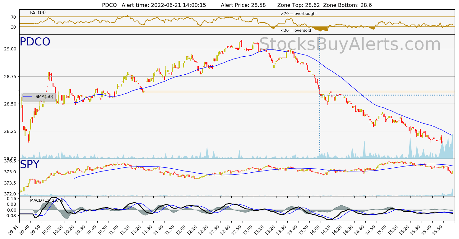Click the '<30 = oversold' annotation
This screenshot has width=459, height=239.
[x=296, y=30]
